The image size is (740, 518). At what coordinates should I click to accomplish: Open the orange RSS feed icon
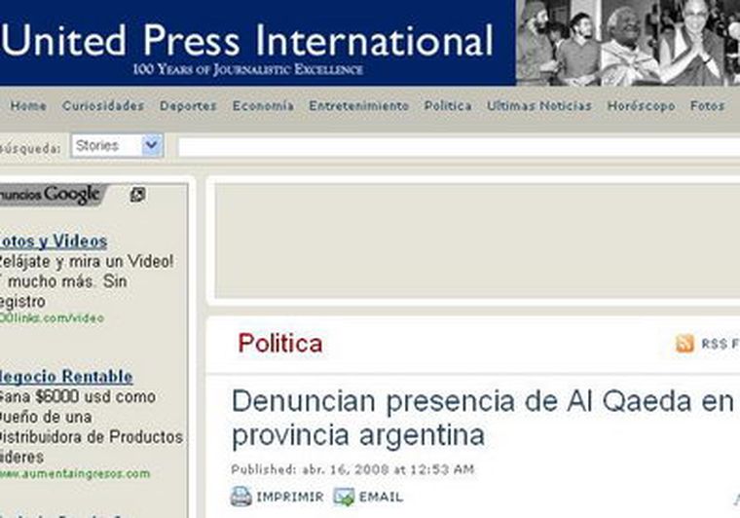point(684,344)
